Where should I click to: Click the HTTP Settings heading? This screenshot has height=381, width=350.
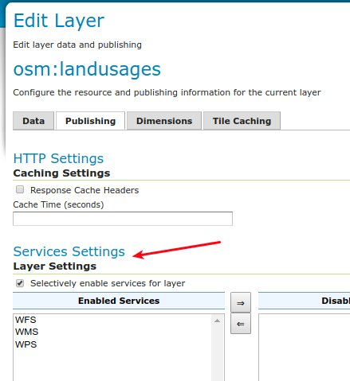(x=58, y=158)
